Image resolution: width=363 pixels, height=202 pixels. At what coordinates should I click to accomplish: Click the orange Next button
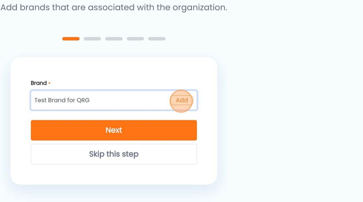[x=114, y=130]
